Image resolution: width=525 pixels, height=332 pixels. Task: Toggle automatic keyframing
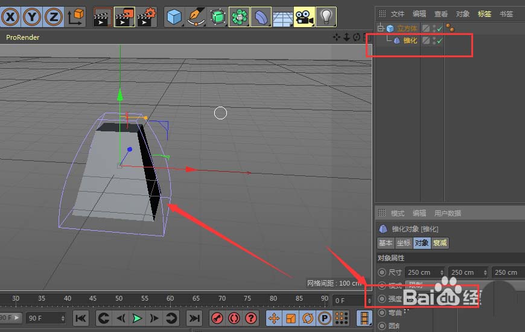click(234, 318)
